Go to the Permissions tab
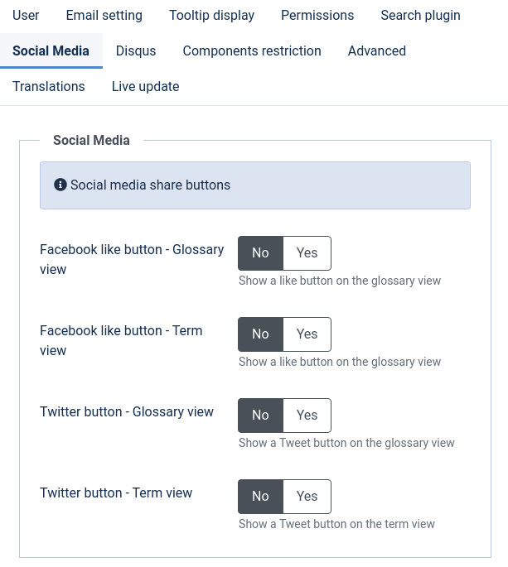 (x=317, y=16)
